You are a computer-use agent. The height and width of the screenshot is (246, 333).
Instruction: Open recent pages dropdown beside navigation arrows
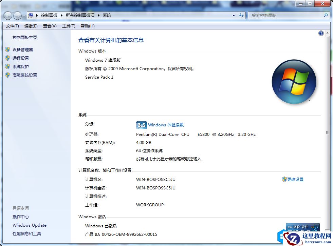[x=24, y=16]
